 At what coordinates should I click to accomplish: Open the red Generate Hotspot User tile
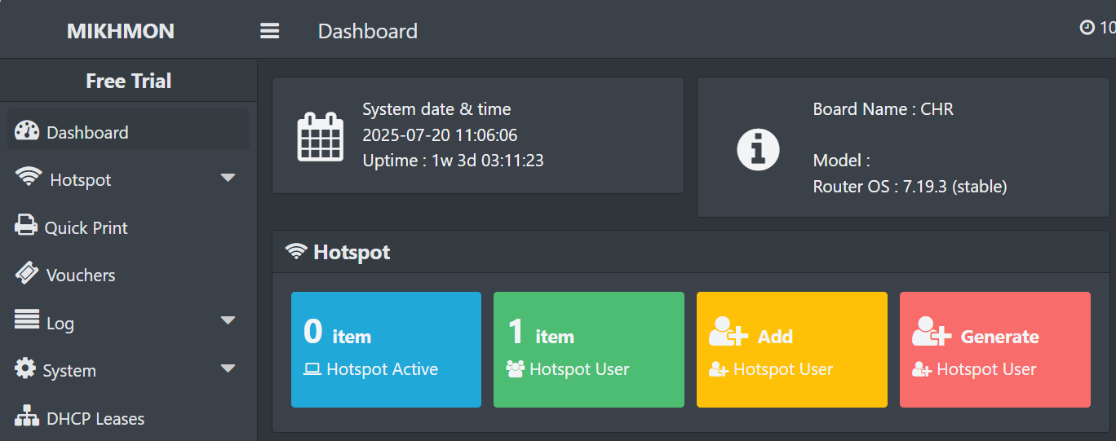(995, 350)
